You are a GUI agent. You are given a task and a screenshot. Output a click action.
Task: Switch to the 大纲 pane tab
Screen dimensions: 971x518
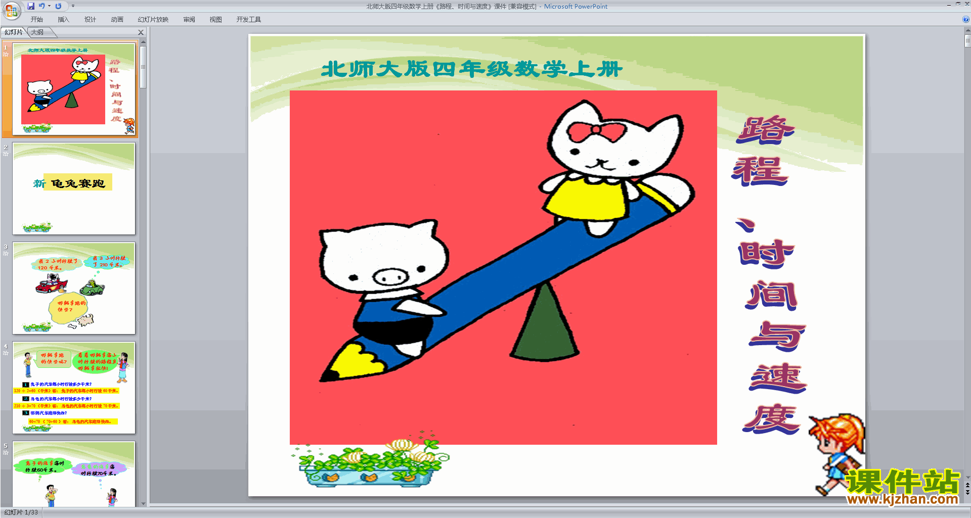[x=37, y=32]
